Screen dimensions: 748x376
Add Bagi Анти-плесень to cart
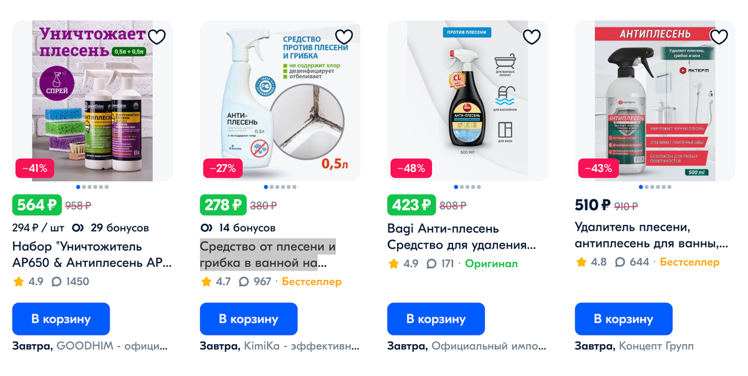click(436, 319)
